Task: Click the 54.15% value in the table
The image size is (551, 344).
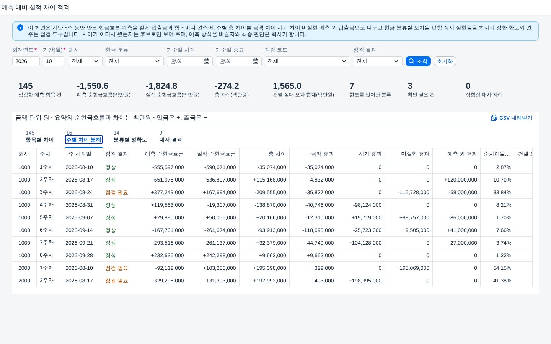Action: [x=502, y=268]
